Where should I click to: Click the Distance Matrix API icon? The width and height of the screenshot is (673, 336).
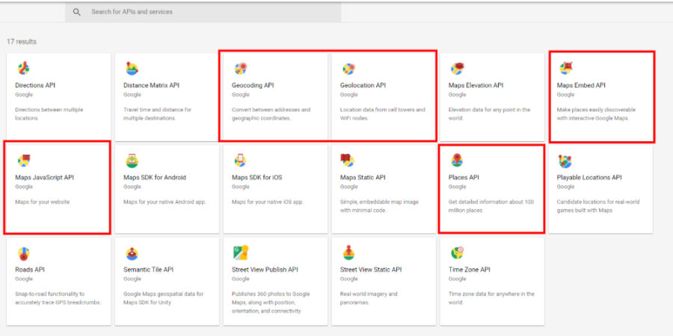tap(132, 68)
